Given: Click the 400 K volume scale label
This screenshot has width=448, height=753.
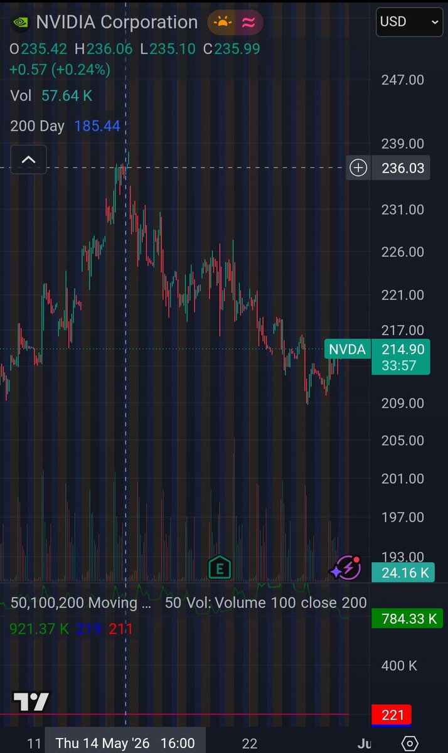Looking at the screenshot, I should [398, 666].
